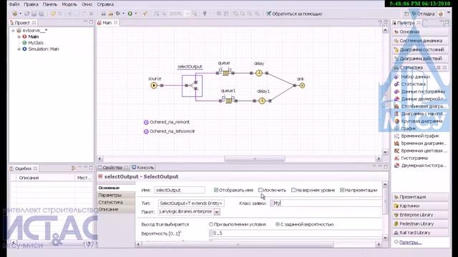Viewport: 458px width, 257px height.
Task: Select the С заданной вероятностью radio button
Action: pyautogui.click(x=278, y=224)
